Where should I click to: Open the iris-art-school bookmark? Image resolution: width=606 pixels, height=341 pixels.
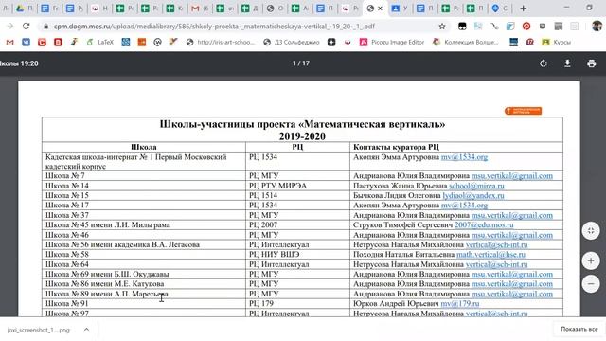point(221,42)
